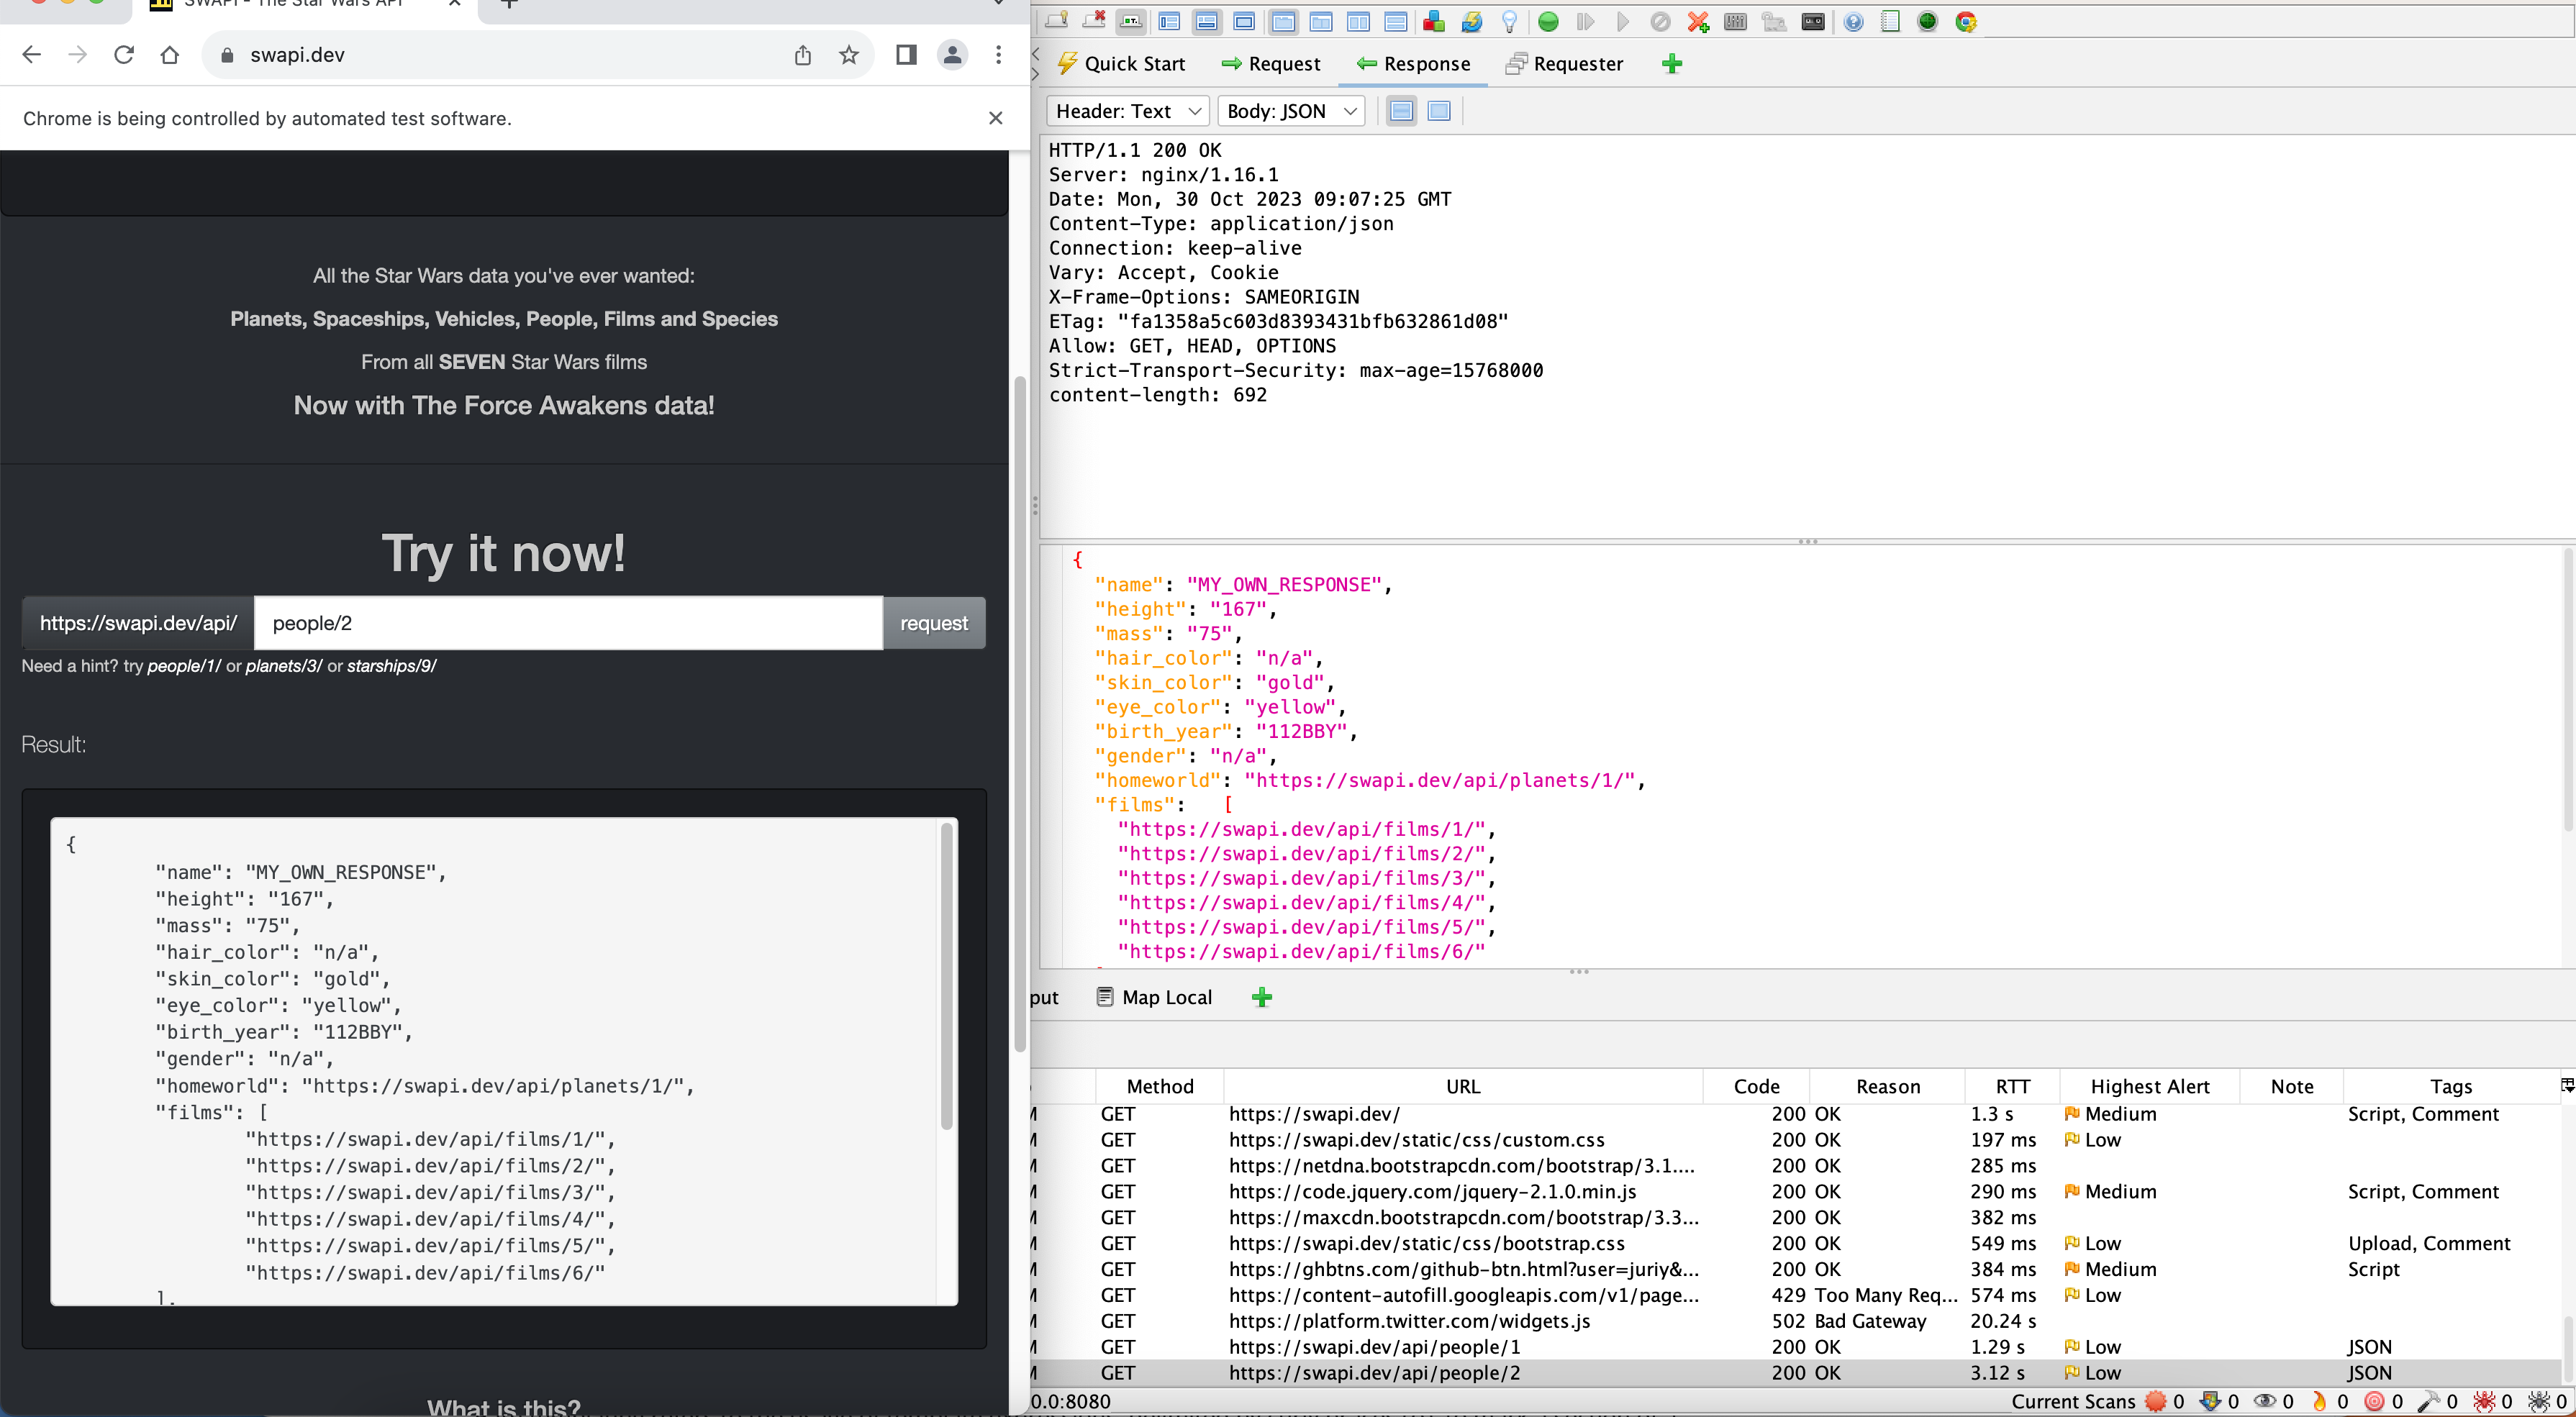2576x1417 pixels.
Task: Open the Body: JSON dropdown
Action: (1291, 111)
